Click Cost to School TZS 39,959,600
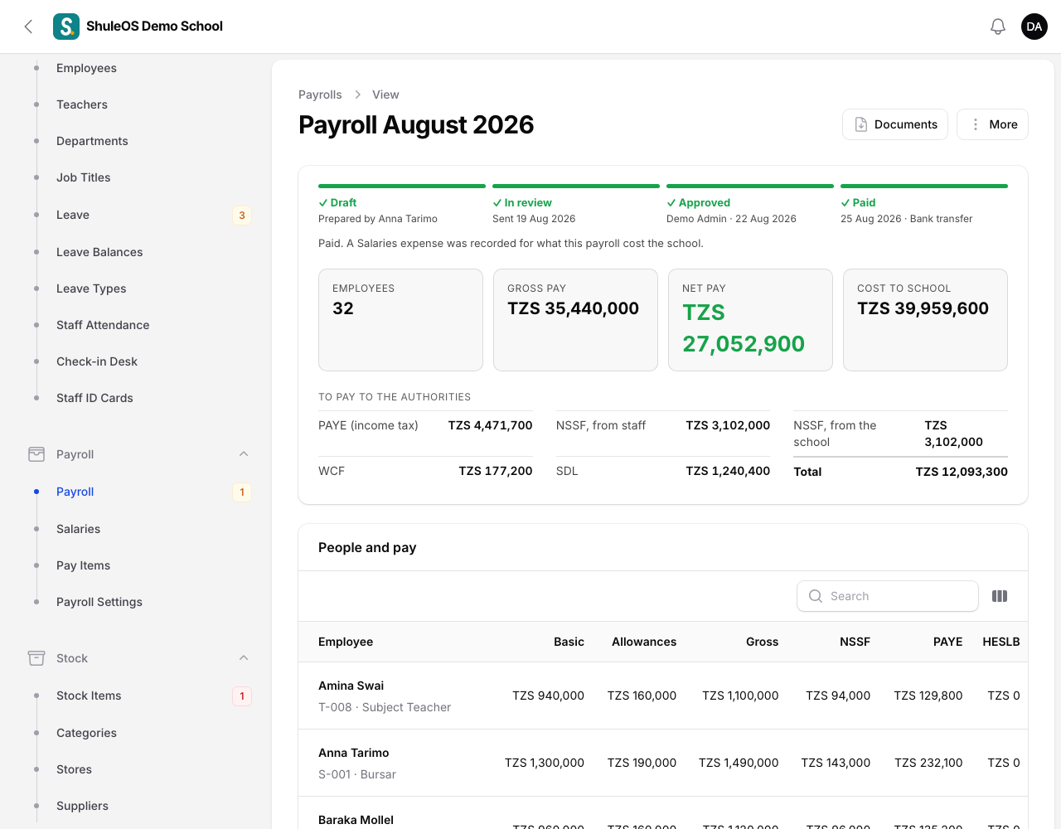The width and height of the screenshot is (1061, 829). pos(925,320)
